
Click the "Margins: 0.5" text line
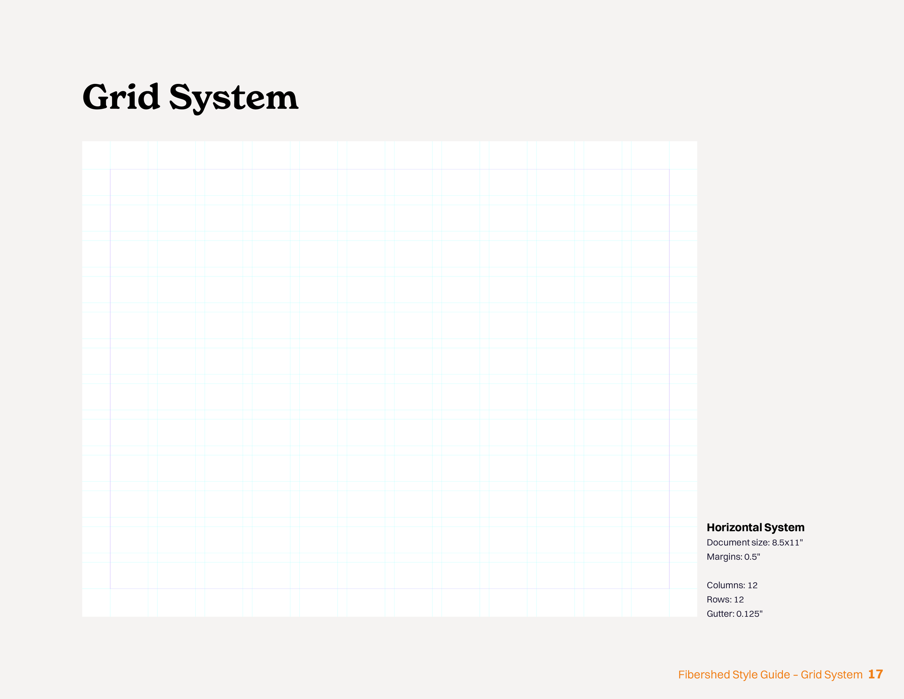[733, 556]
